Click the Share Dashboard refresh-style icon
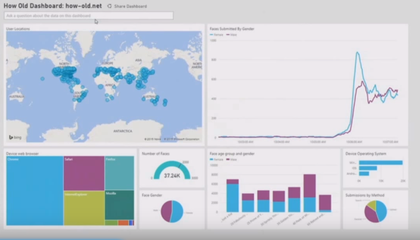420x240 pixels. point(110,6)
